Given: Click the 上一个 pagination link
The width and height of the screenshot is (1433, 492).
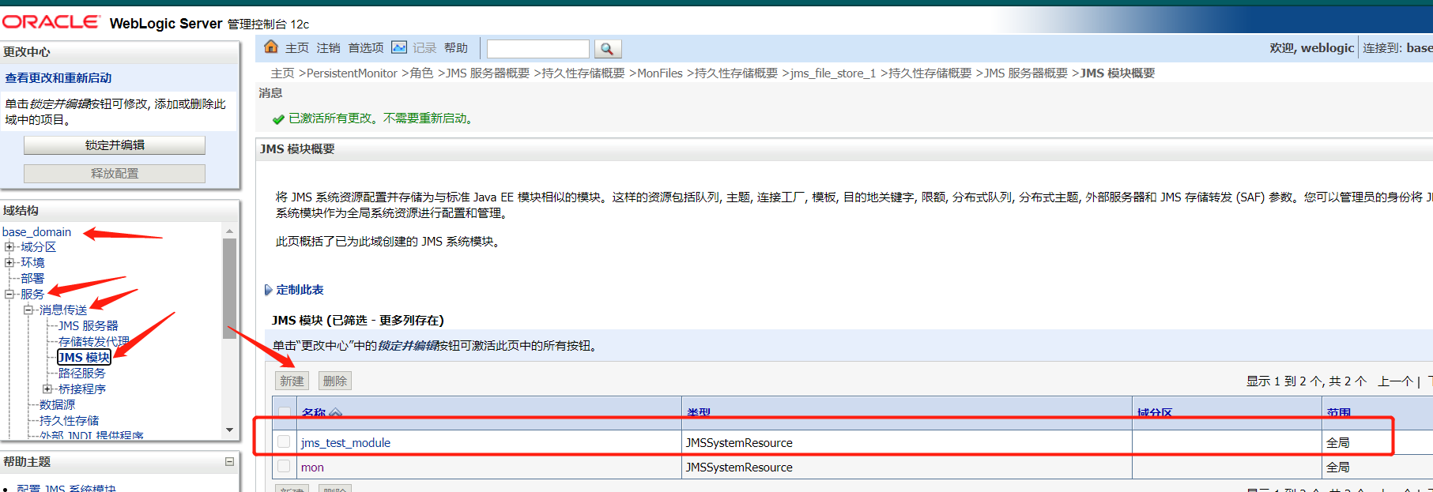Looking at the screenshot, I should tap(1395, 381).
